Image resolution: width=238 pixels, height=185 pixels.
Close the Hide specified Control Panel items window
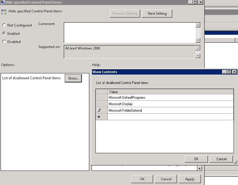point(201,2)
